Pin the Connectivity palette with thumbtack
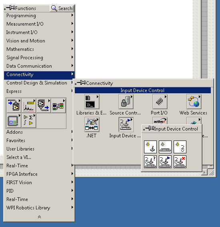Image resolution: width=220 pixels, height=227 pixels. click(80, 83)
